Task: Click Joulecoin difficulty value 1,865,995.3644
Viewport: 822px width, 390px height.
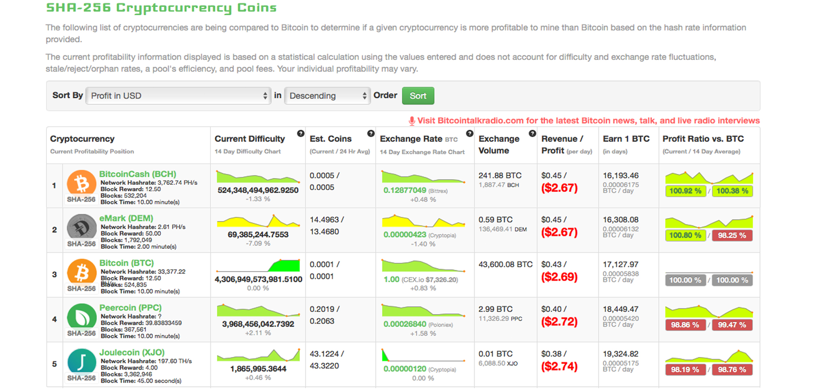Action: point(258,369)
